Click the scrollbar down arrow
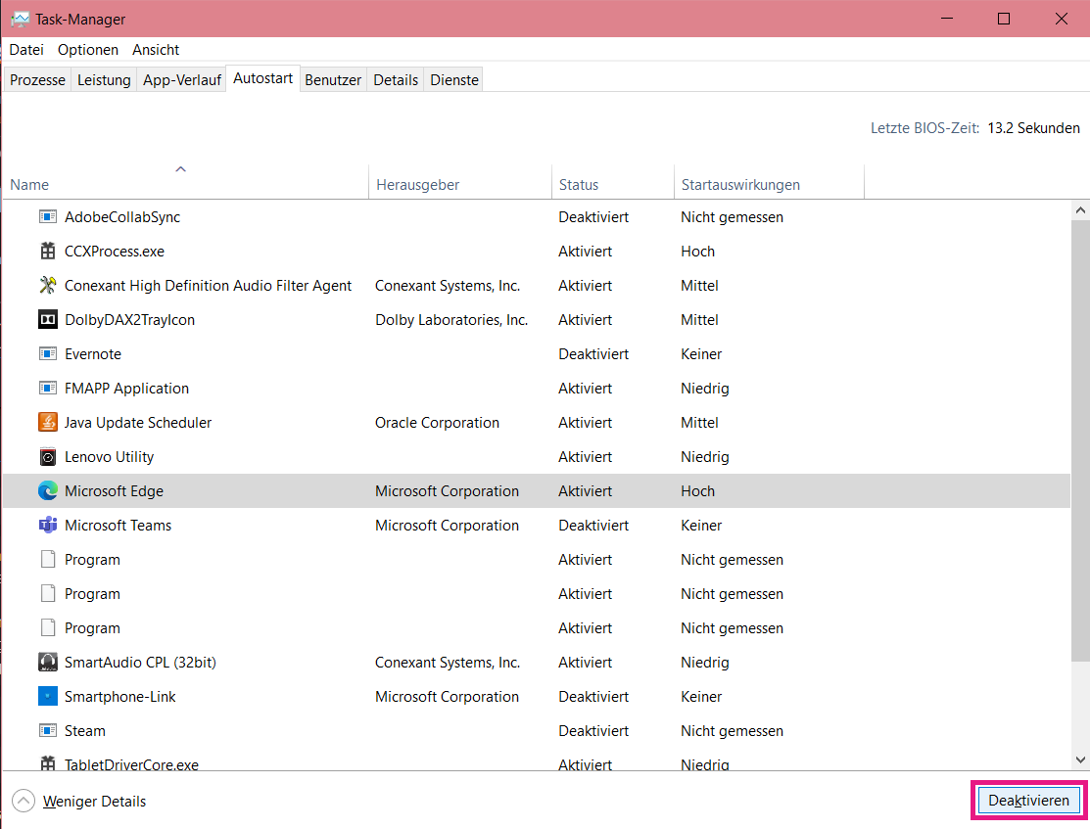This screenshot has height=829, width=1090. tap(1080, 760)
